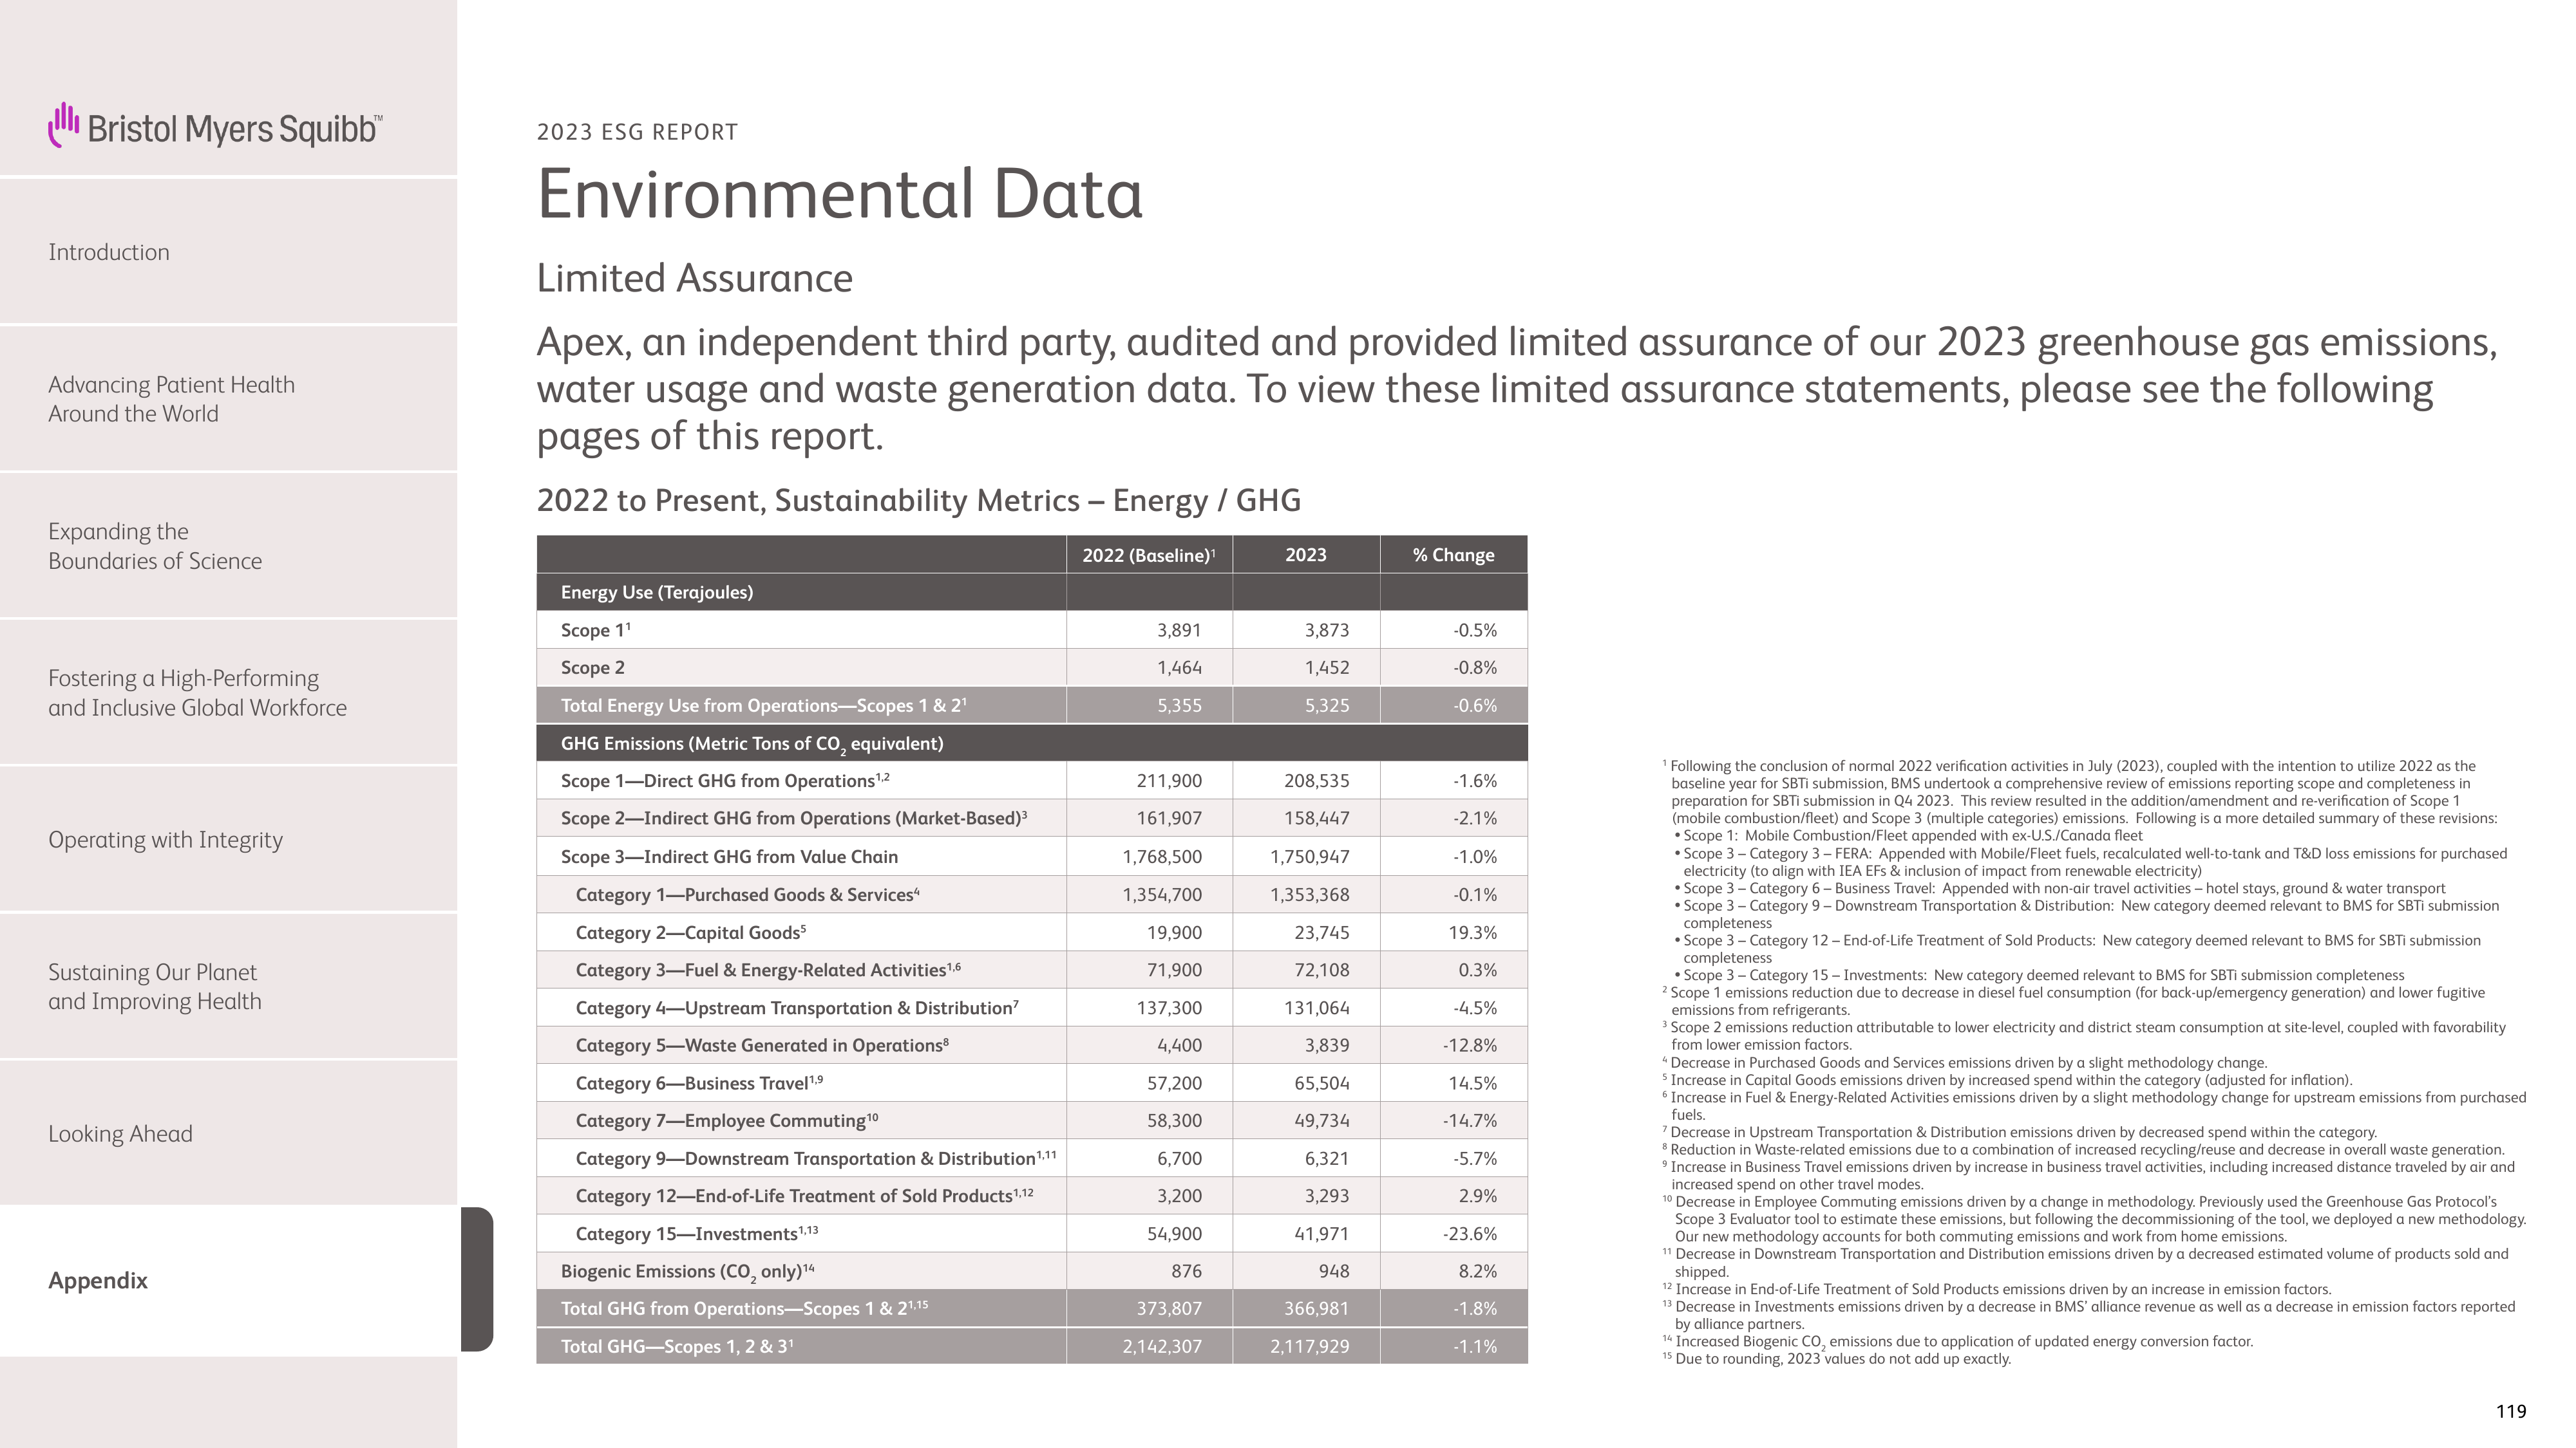Select the Energy Use (Terajoules) header row
2576x1448 pixels.
coord(1032,593)
